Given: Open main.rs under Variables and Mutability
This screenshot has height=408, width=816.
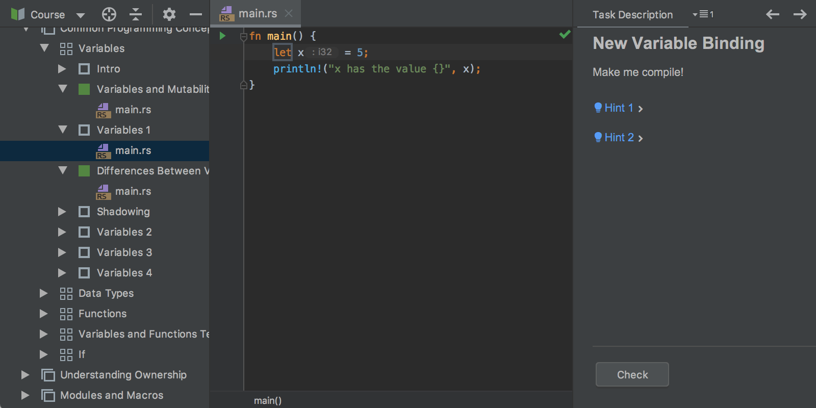Looking at the screenshot, I should 133,109.
